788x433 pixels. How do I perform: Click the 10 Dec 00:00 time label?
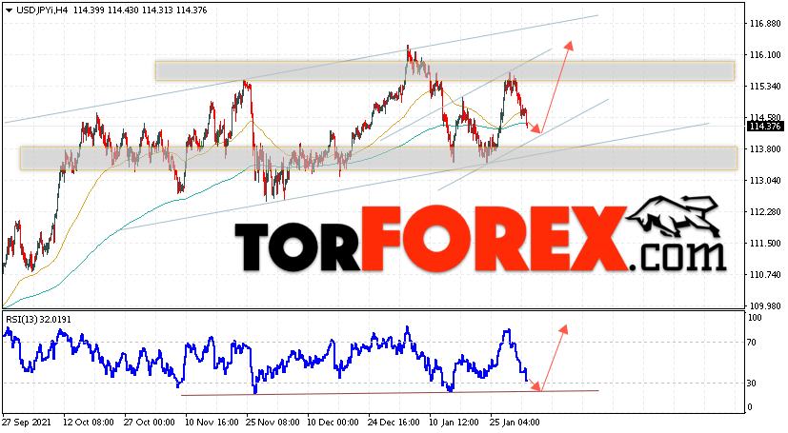point(333,423)
